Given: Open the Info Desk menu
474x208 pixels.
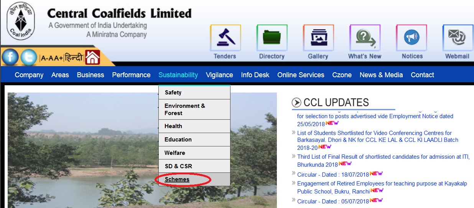Looking at the screenshot, I should [255, 75].
